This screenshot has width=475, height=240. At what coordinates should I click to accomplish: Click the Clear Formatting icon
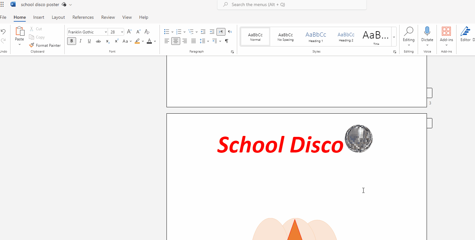[x=147, y=32]
